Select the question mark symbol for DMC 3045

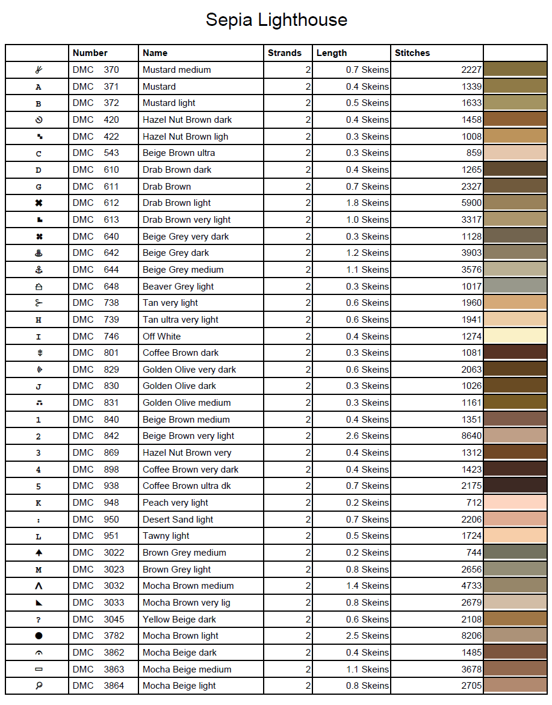39,620
